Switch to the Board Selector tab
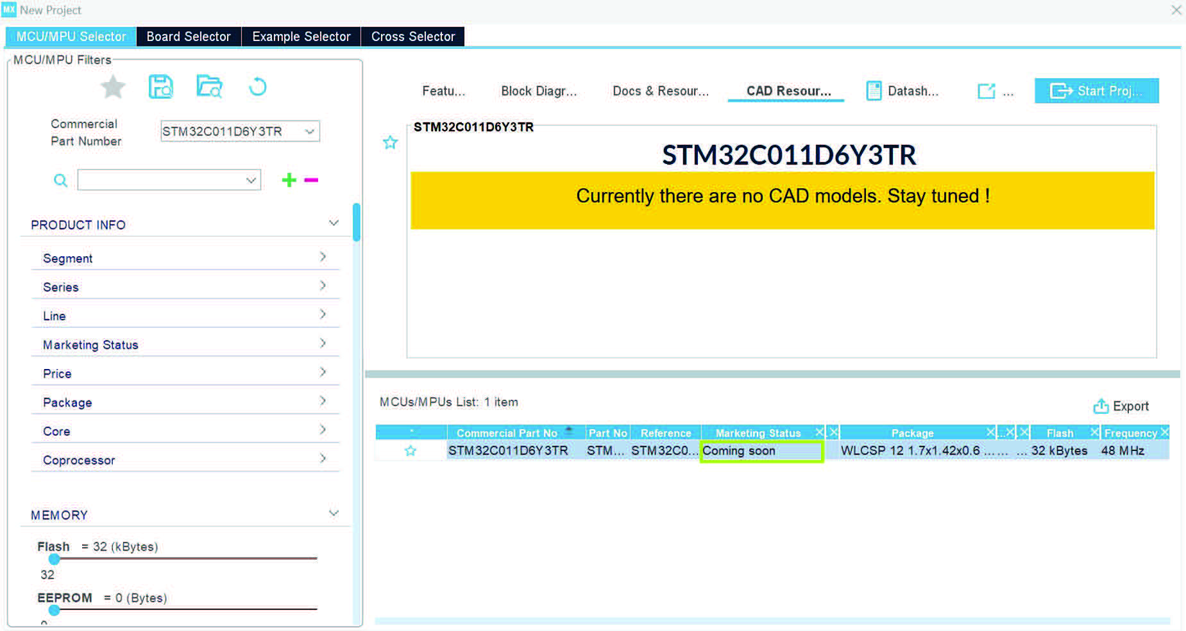This screenshot has width=1186, height=631. [189, 37]
